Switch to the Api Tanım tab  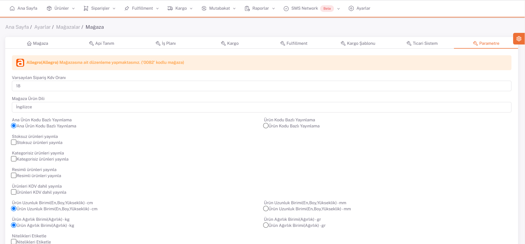click(x=101, y=43)
